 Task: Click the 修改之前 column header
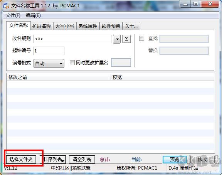pos(58,77)
